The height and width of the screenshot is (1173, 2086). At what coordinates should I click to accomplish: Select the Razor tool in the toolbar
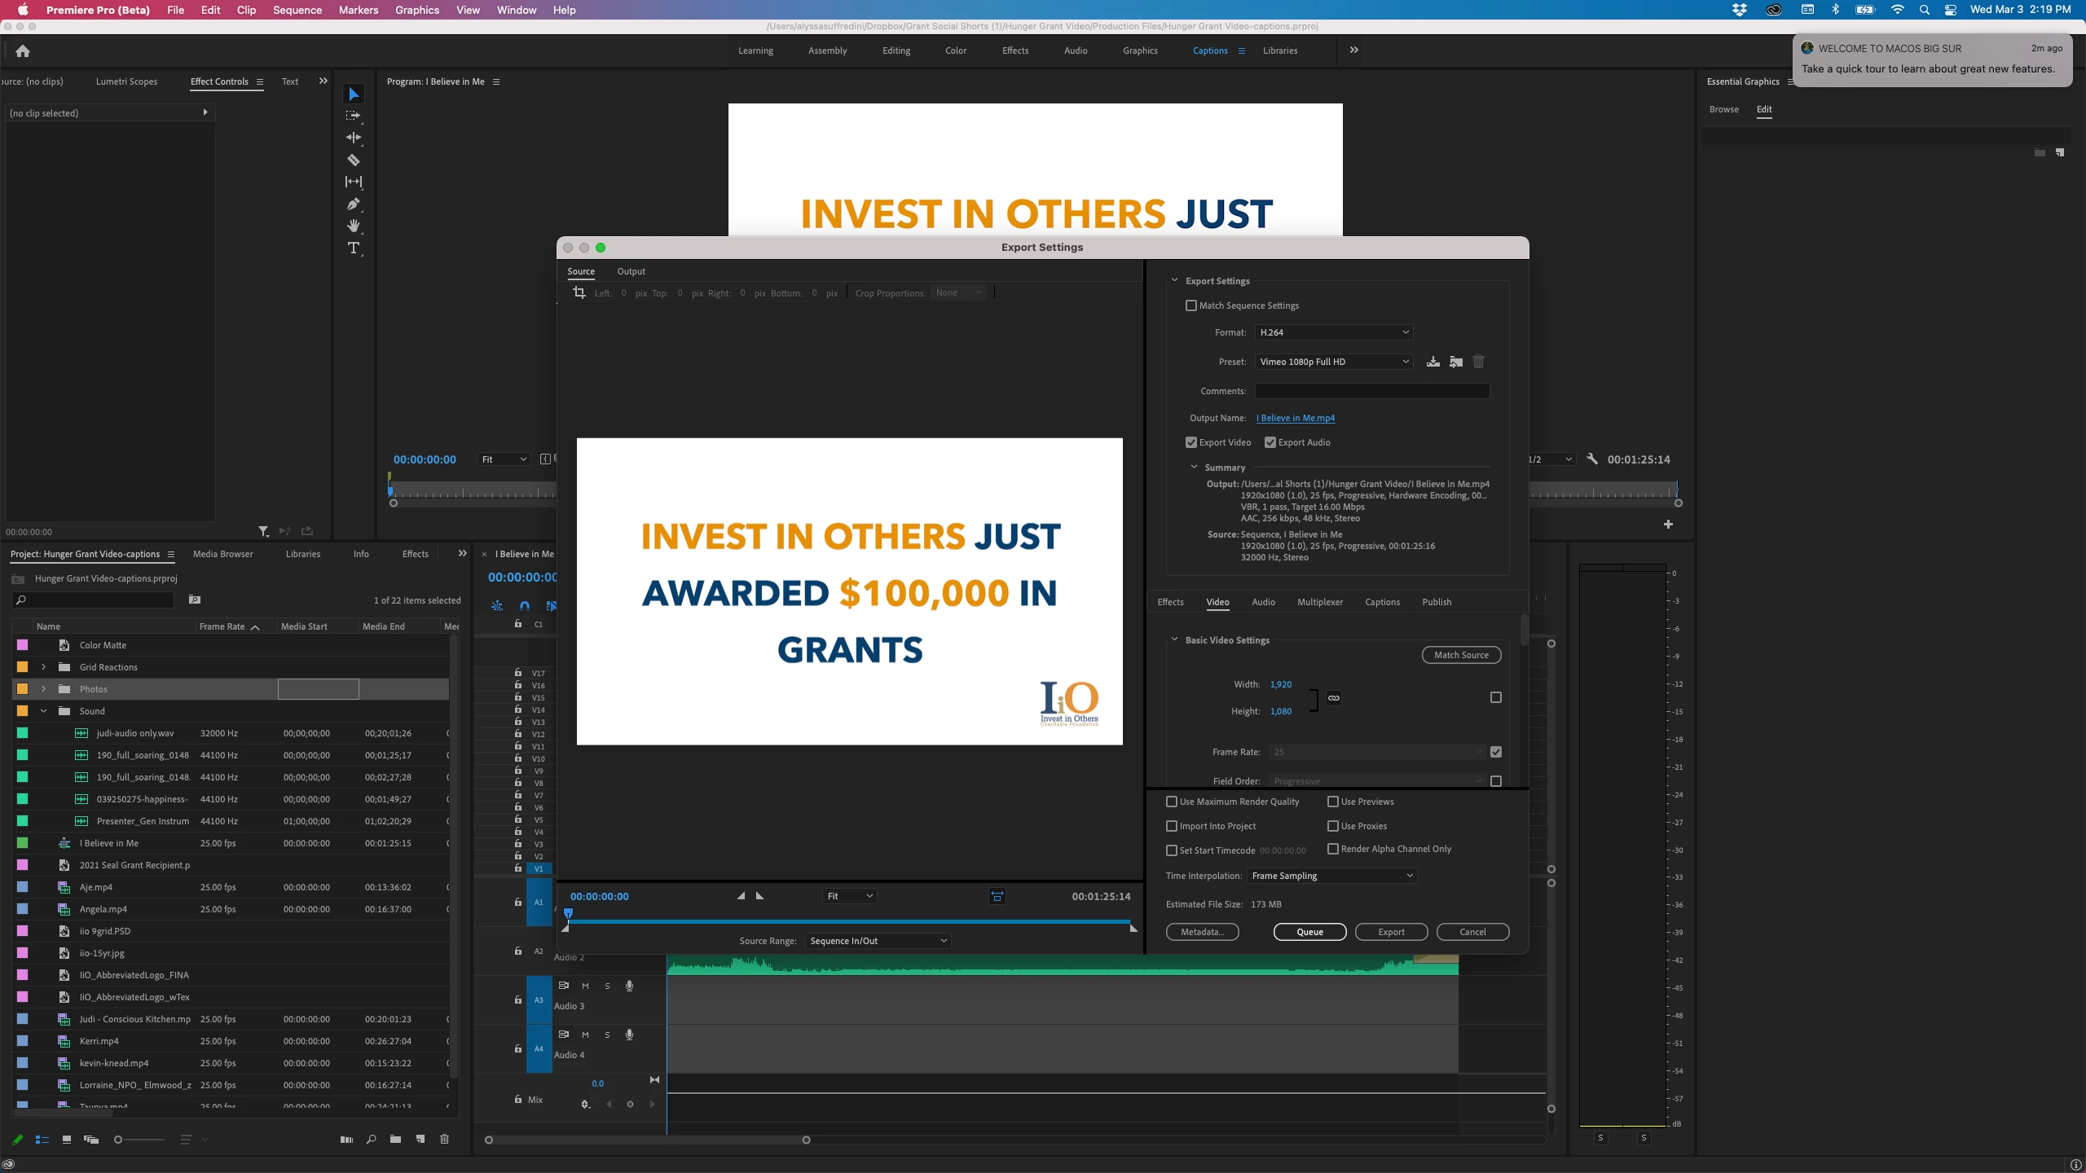click(354, 160)
